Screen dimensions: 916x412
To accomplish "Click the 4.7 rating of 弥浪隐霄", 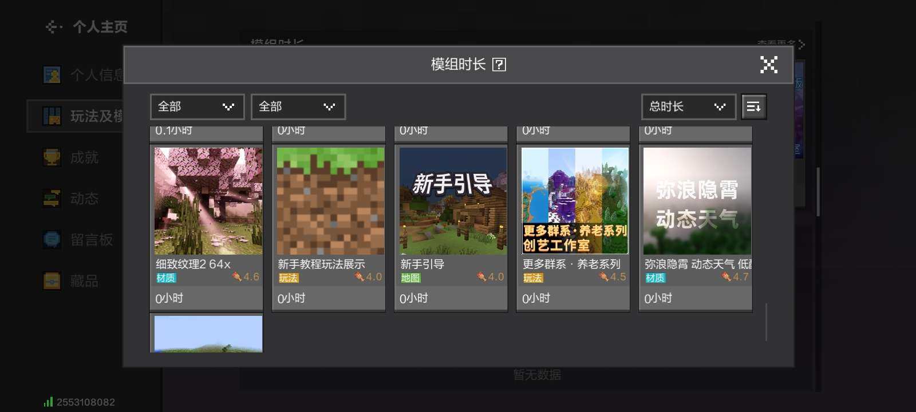I will coord(735,277).
